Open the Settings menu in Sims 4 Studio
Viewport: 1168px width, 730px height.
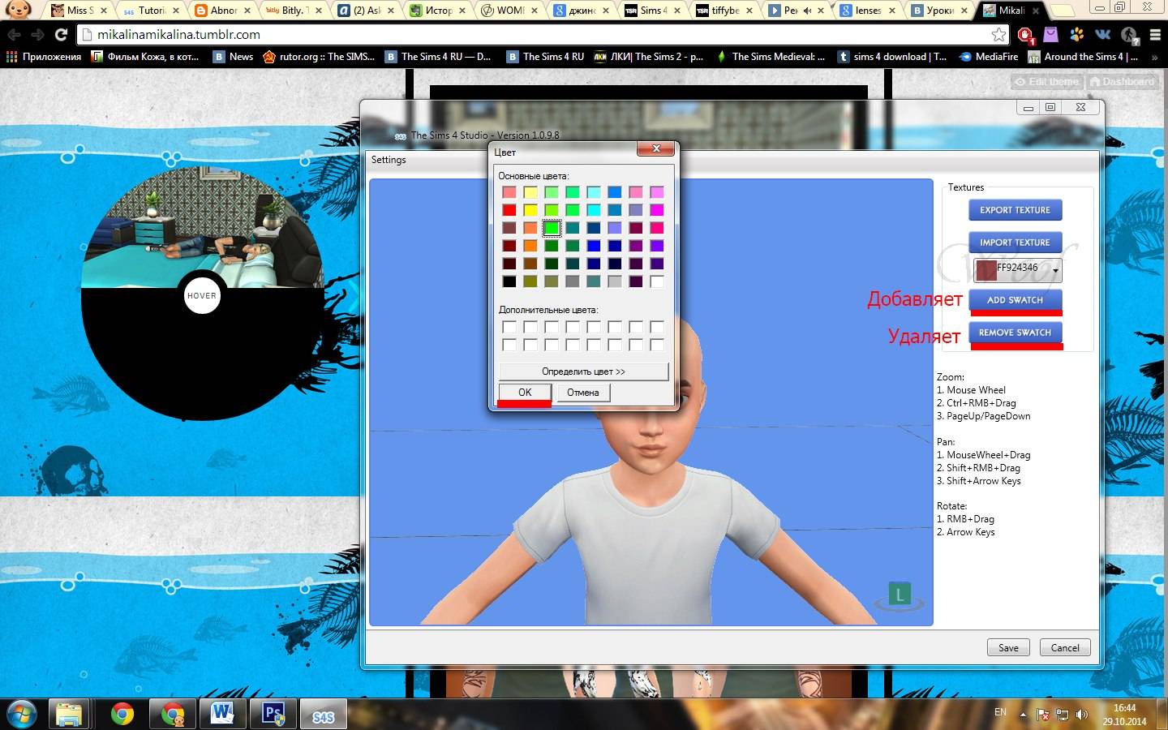(x=389, y=160)
